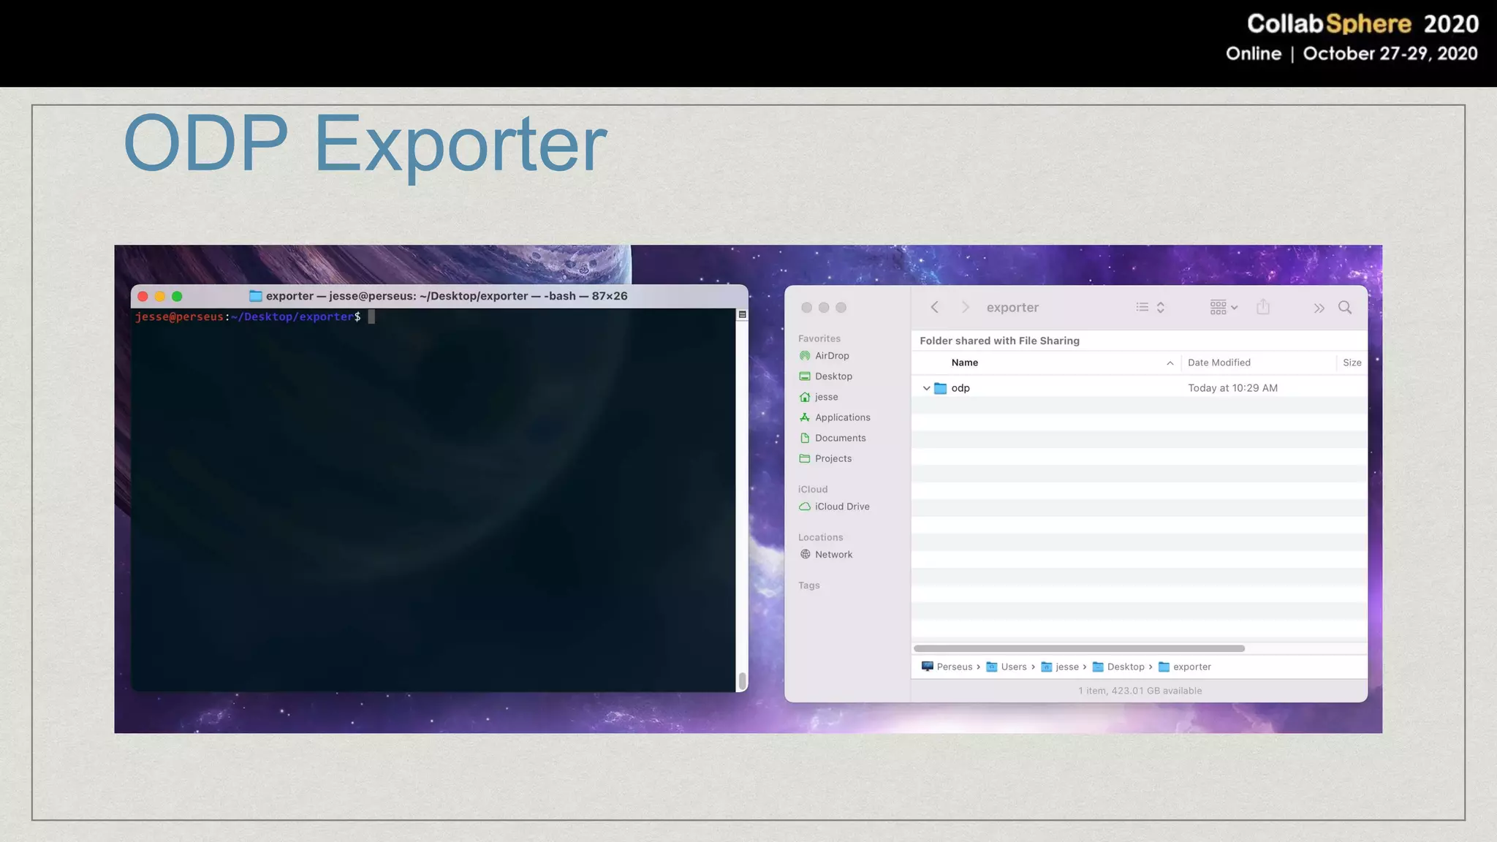Click the Share icon in Finder toolbar
The image size is (1497, 842).
[1263, 307]
